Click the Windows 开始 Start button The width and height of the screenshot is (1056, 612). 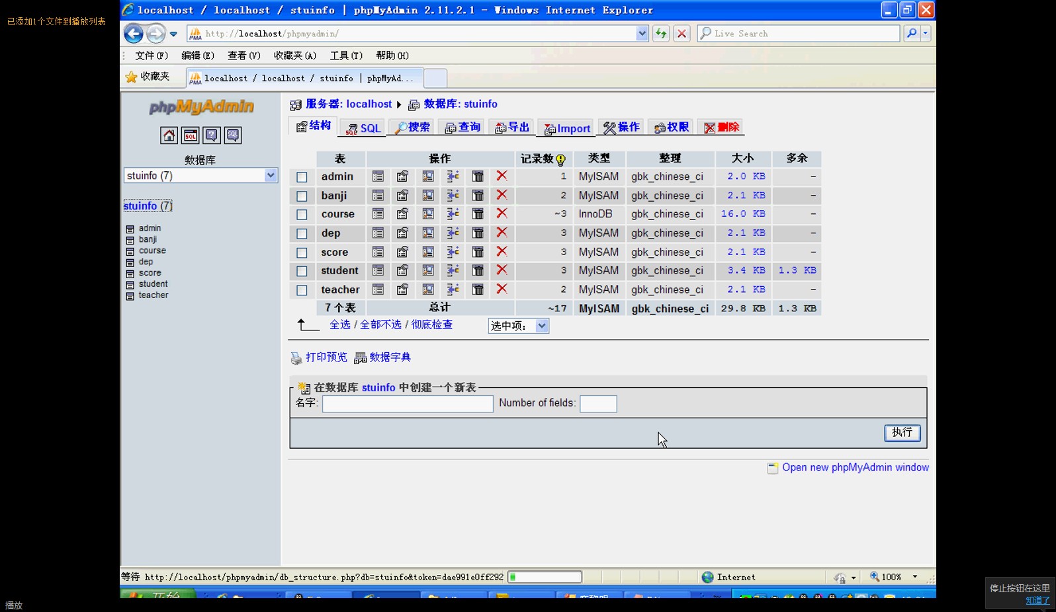(157, 595)
